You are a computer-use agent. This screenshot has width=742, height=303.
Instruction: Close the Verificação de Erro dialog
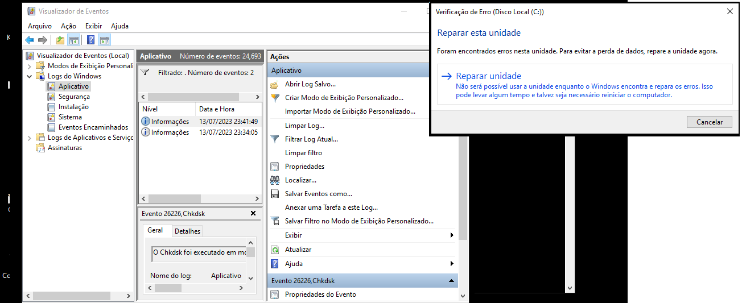tap(730, 11)
